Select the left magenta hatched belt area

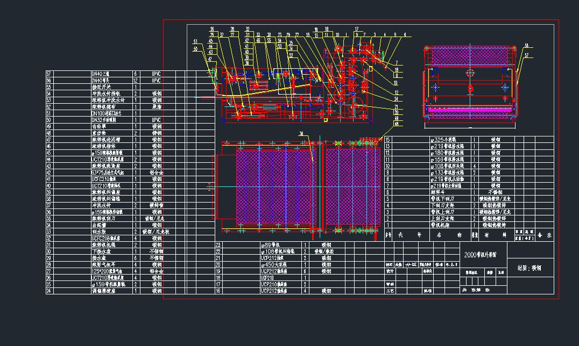coord(275,184)
